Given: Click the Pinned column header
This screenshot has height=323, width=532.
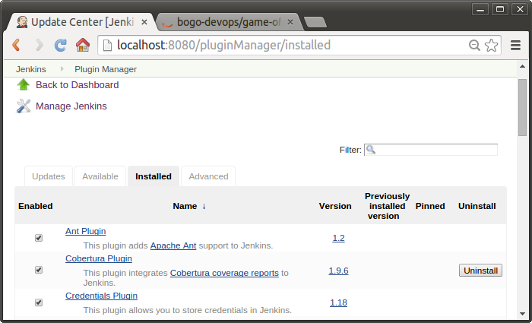Looking at the screenshot, I should (430, 206).
